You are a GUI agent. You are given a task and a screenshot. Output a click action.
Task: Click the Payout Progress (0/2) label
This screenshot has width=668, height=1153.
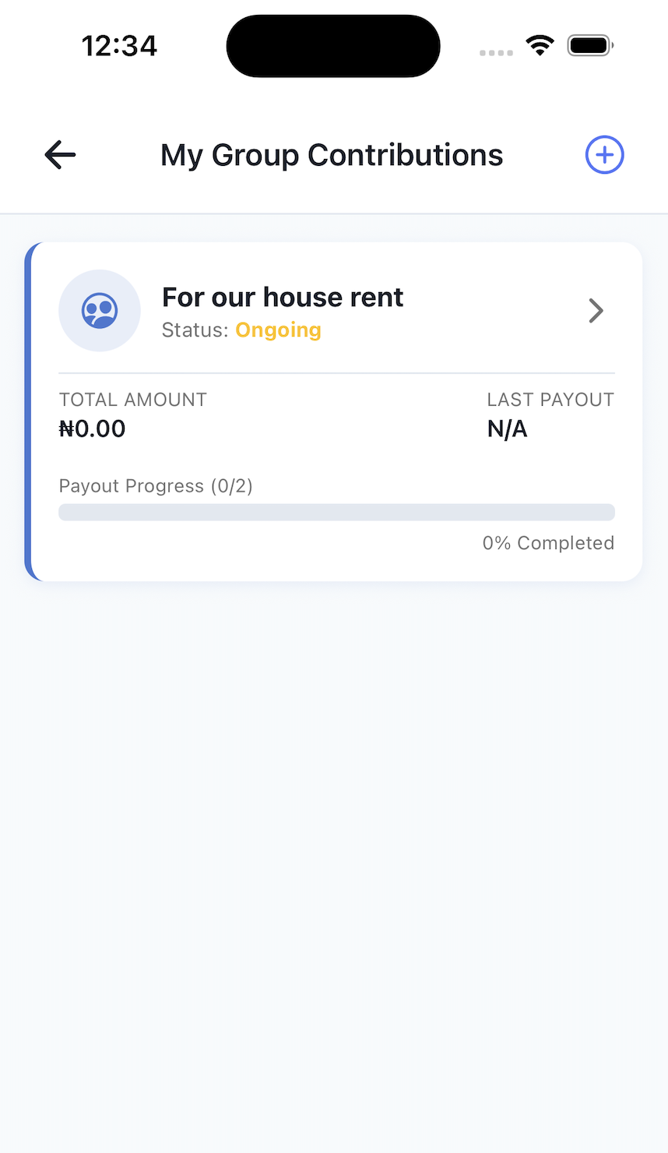[x=156, y=486]
